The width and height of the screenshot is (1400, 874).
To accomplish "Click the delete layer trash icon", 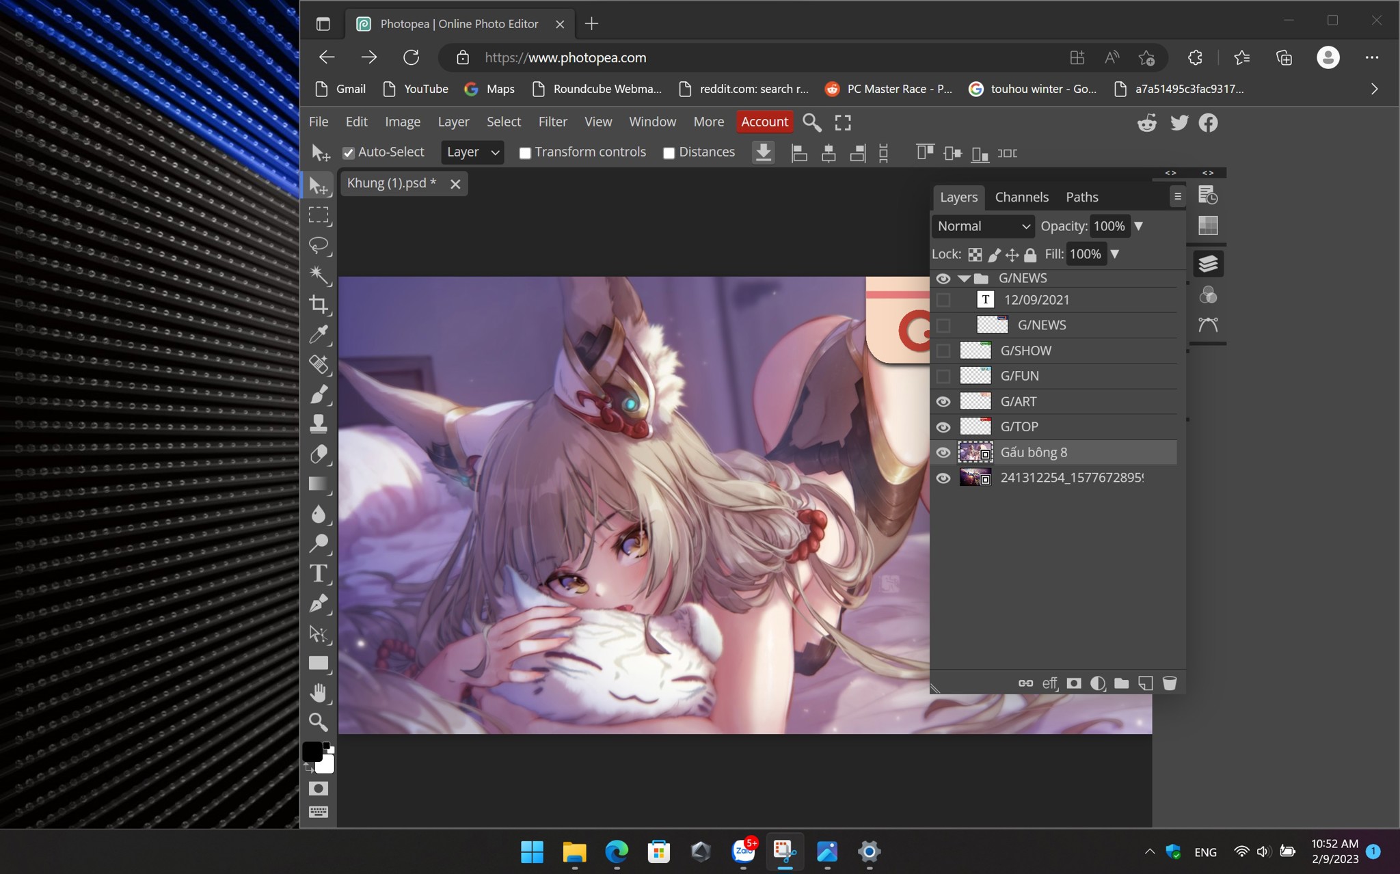I will click(x=1170, y=683).
